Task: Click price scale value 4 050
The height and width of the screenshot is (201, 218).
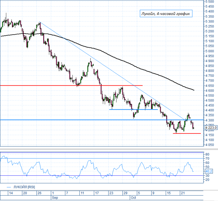Action: (x=210, y=145)
